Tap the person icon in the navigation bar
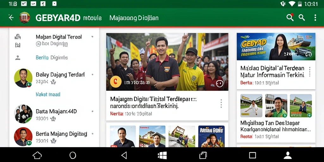 click(288, 155)
